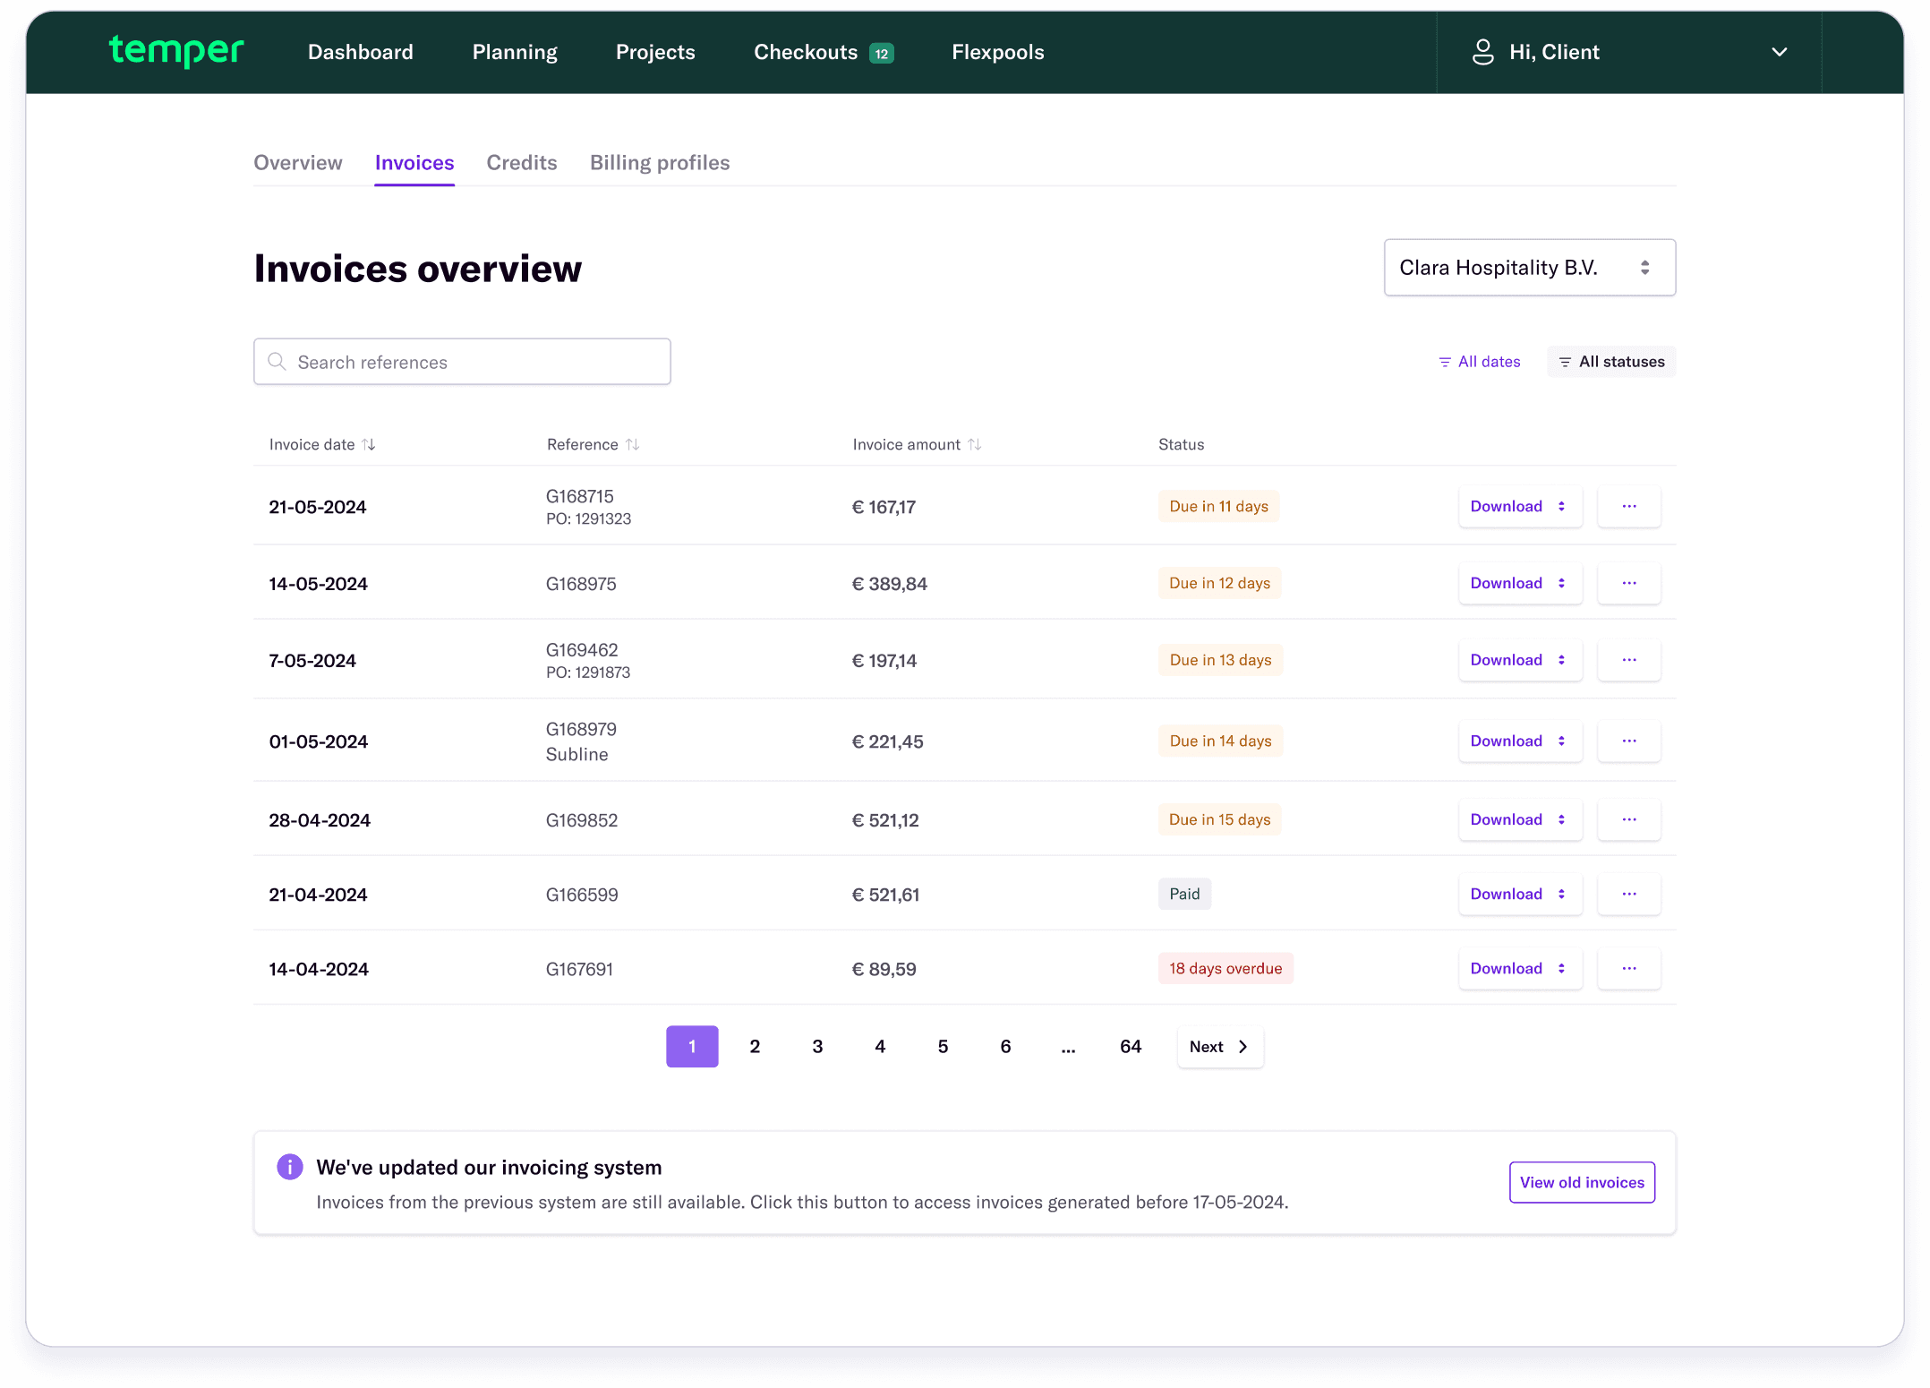Screen dimensions: 1930x1388
Task: Open Planning in the top navigation
Action: pos(515,52)
